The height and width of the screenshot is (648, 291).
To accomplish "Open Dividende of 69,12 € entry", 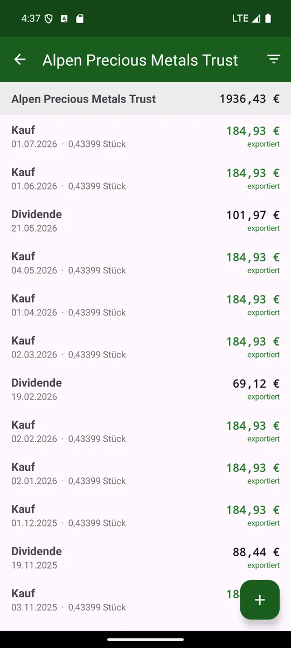I will 145,389.
